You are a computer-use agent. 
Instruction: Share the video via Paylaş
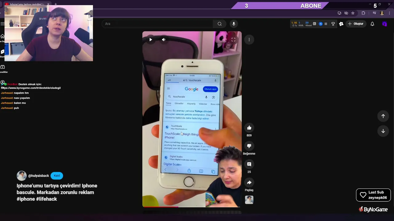pos(249,182)
